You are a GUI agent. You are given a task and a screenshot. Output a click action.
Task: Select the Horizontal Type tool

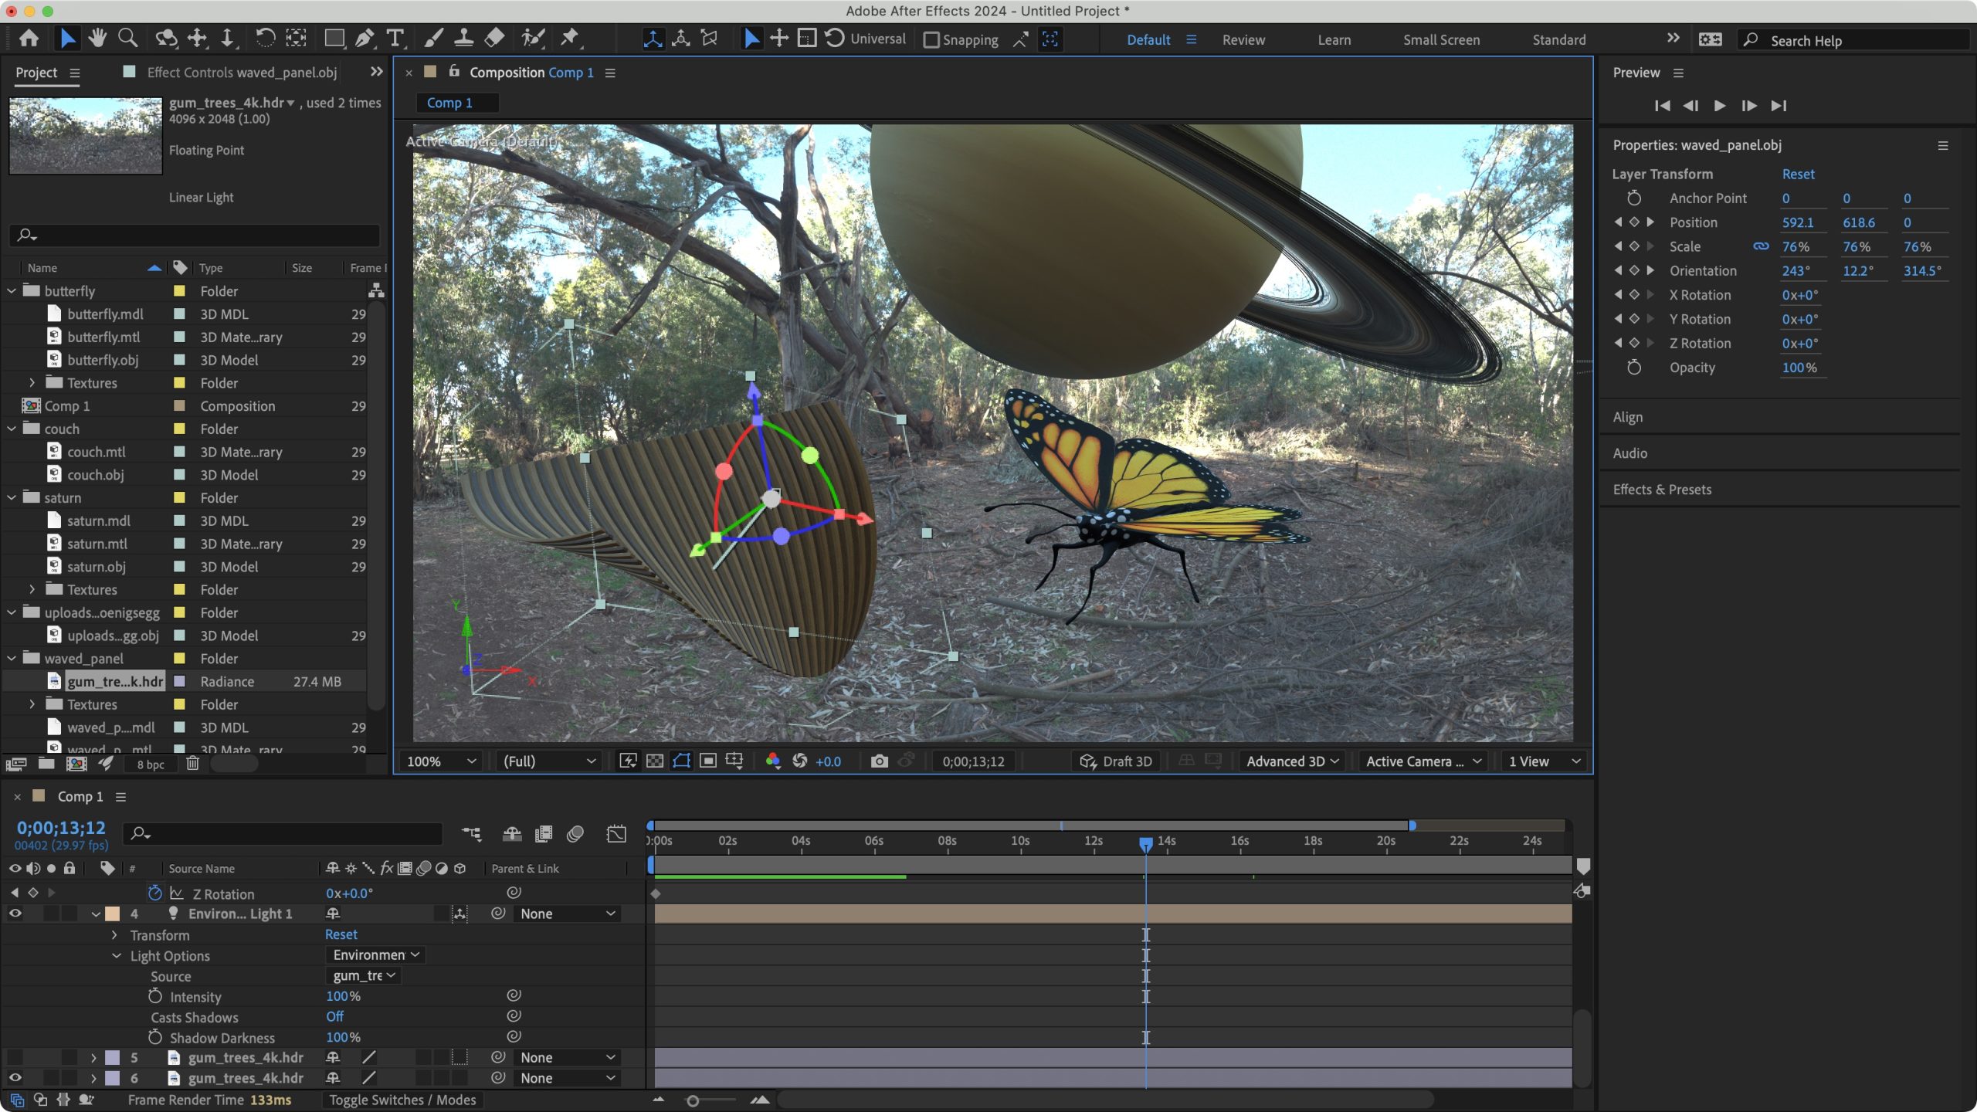(395, 38)
